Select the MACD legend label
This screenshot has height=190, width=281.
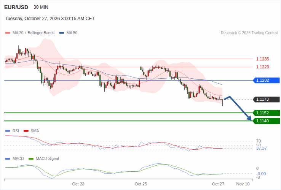pos(18,159)
